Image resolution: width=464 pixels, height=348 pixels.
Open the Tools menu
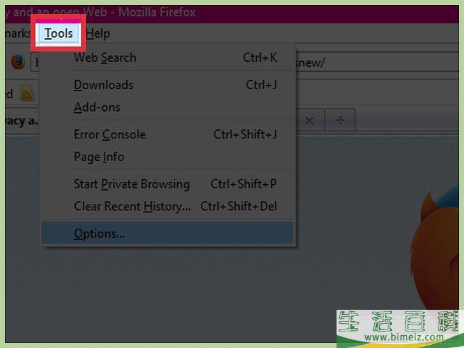59,33
